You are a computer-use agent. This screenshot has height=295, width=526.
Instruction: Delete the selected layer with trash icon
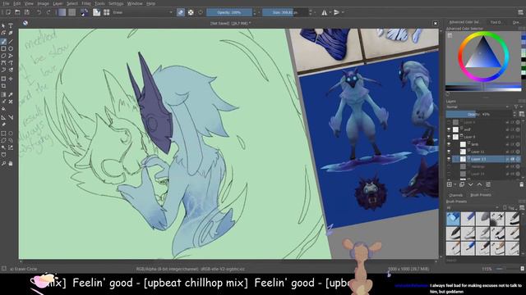tap(522, 184)
